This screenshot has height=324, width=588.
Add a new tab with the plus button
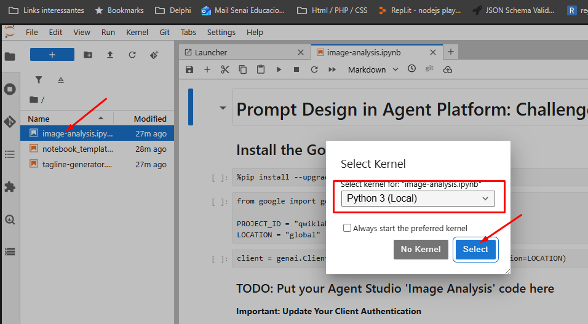click(x=451, y=52)
